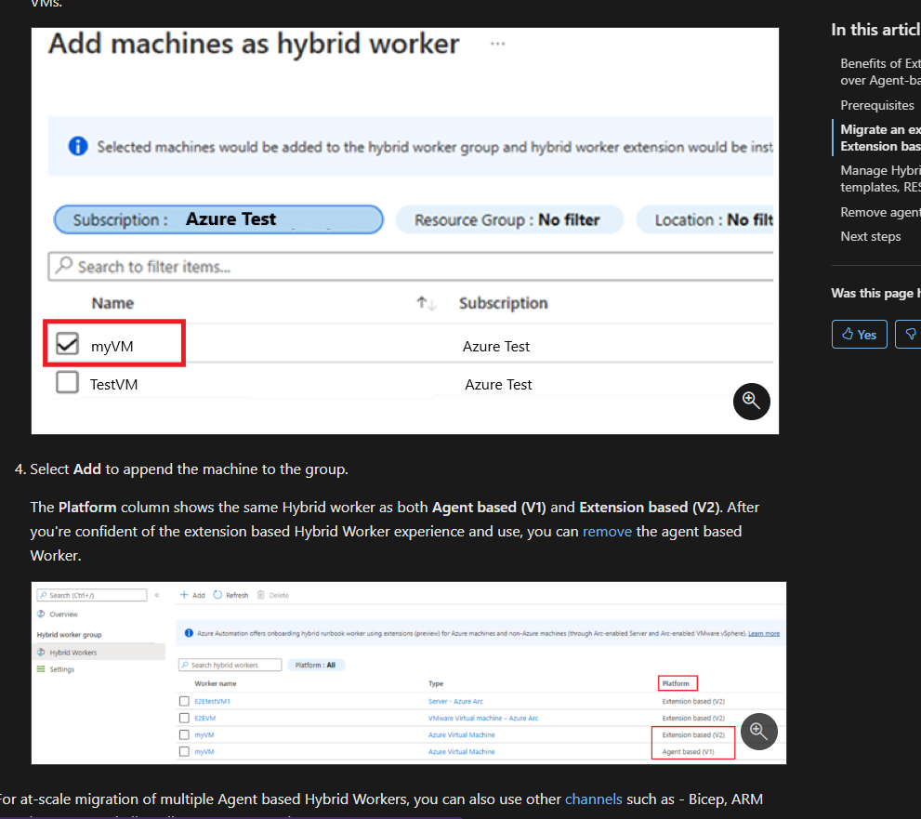Click the collapse chevrons beside Search (Ctrl+/)

(x=157, y=595)
